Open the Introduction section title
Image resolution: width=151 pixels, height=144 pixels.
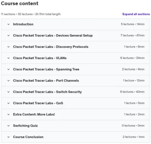tap(23, 24)
